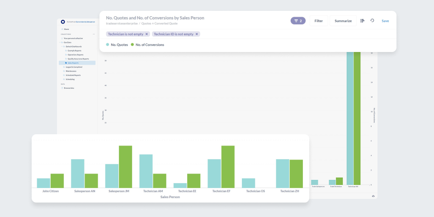Viewport: 434px width, 217px height.
Task: Open Your personal collection
Action: (73, 38)
